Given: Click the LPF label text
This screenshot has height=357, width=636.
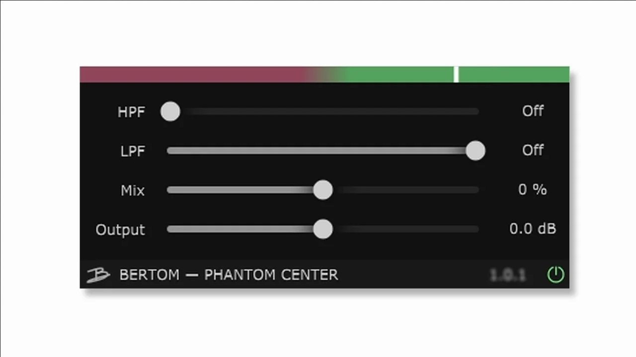Looking at the screenshot, I should click(132, 151).
